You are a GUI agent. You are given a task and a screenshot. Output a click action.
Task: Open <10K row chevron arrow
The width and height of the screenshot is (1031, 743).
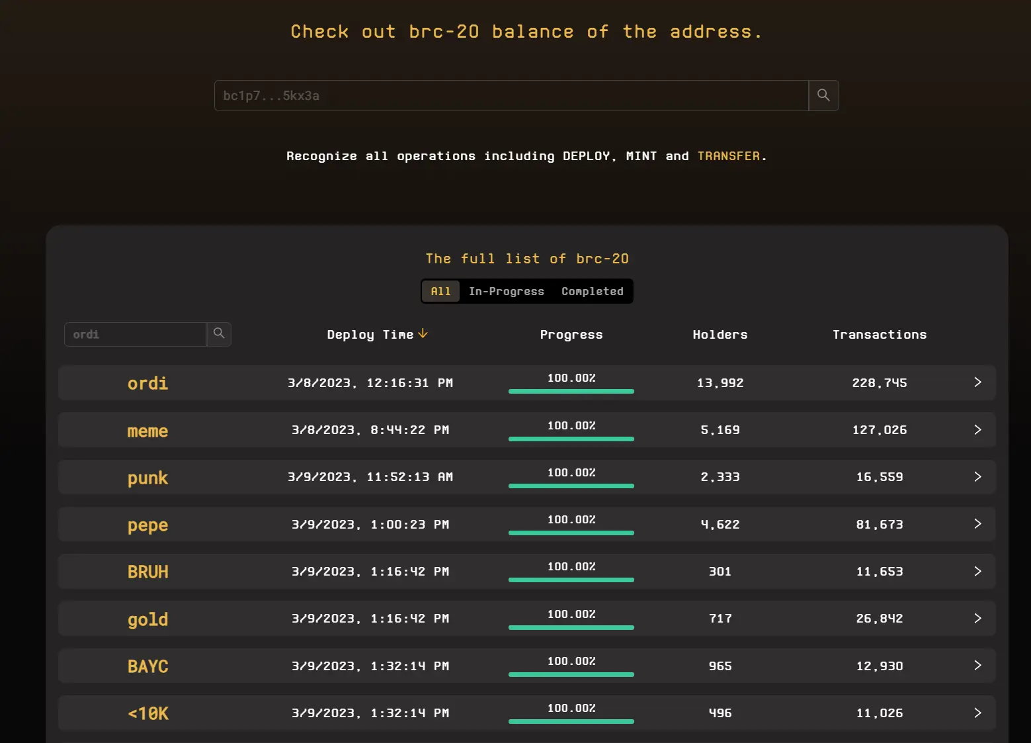coord(977,713)
